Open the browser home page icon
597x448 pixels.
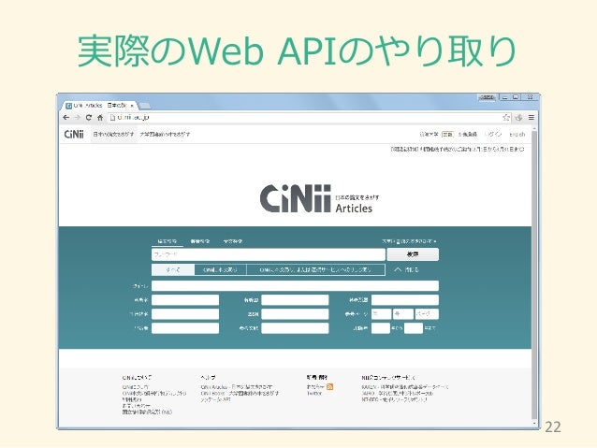pos(100,118)
